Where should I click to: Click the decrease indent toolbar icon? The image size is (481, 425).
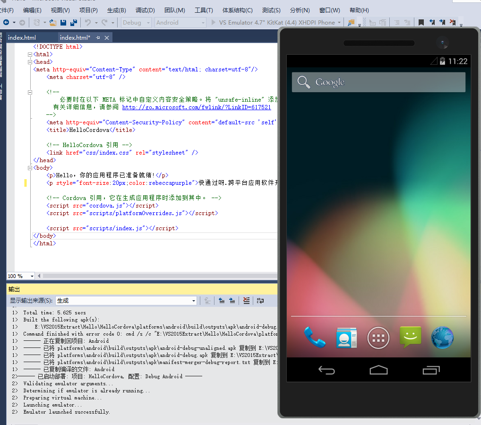[x=372, y=22]
